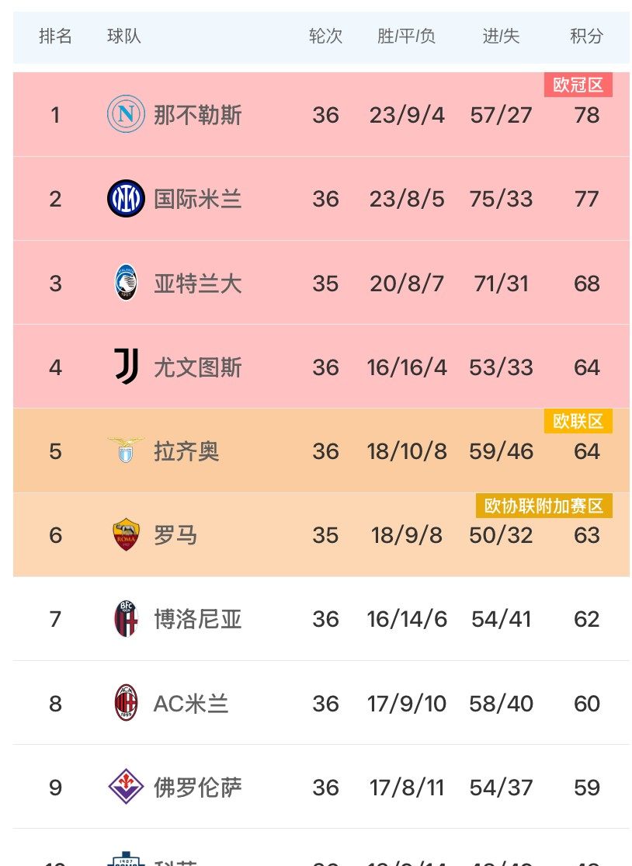Select the Roma club crest
Image resolution: width=632 pixels, height=866 pixels.
tap(126, 534)
